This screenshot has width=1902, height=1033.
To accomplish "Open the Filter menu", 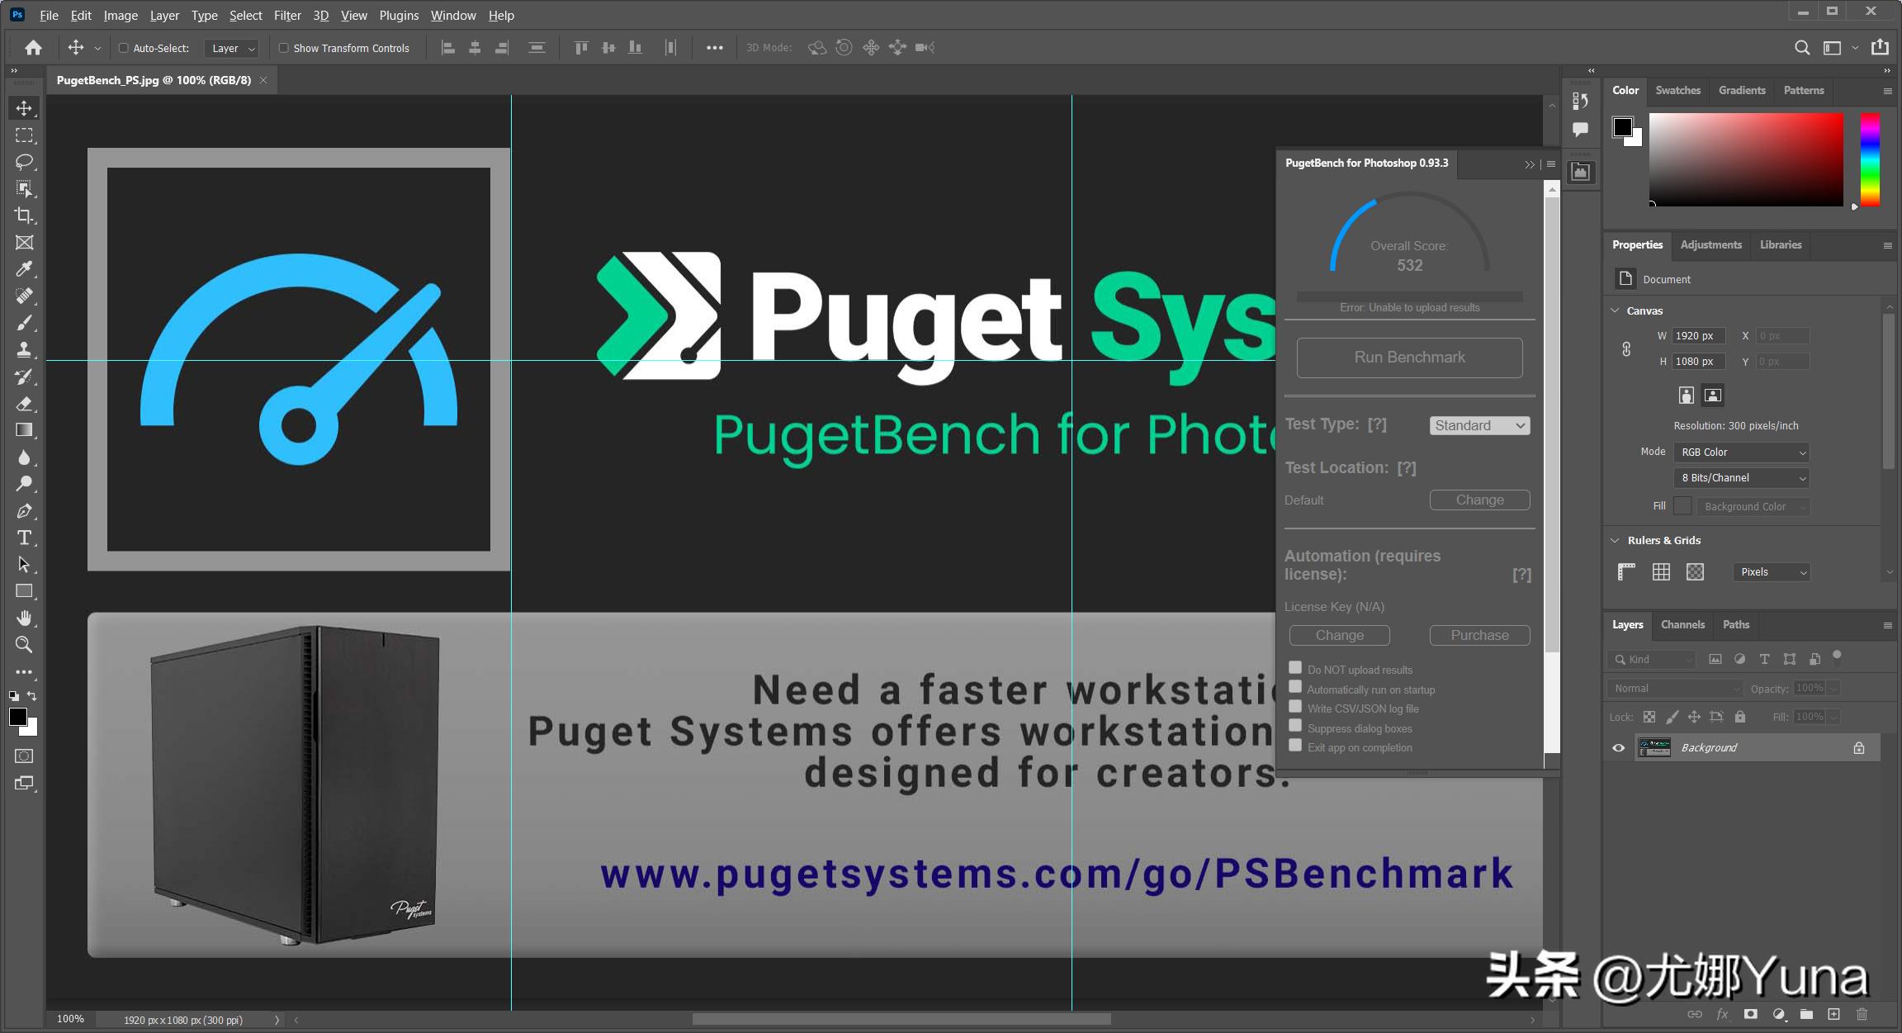I will [287, 15].
